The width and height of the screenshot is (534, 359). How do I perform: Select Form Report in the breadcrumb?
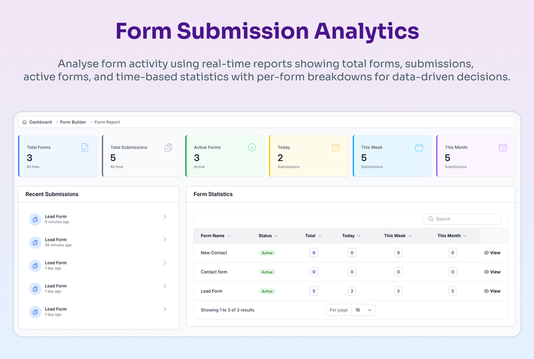(x=107, y=122)
